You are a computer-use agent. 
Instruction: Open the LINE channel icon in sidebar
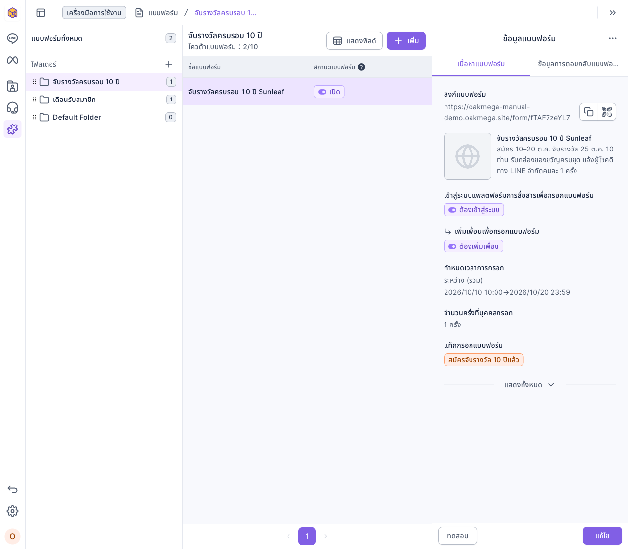12,38
